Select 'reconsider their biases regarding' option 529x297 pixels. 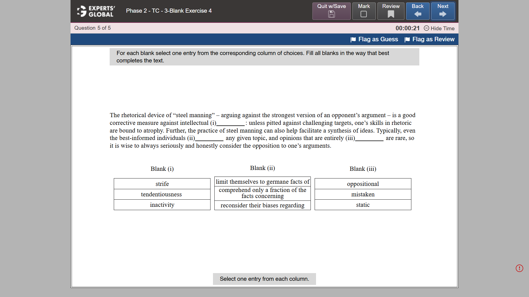click(x=262, y=205)
